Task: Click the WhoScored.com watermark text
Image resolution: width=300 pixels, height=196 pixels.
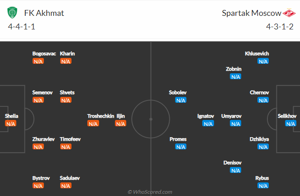Action: point(150,192)
